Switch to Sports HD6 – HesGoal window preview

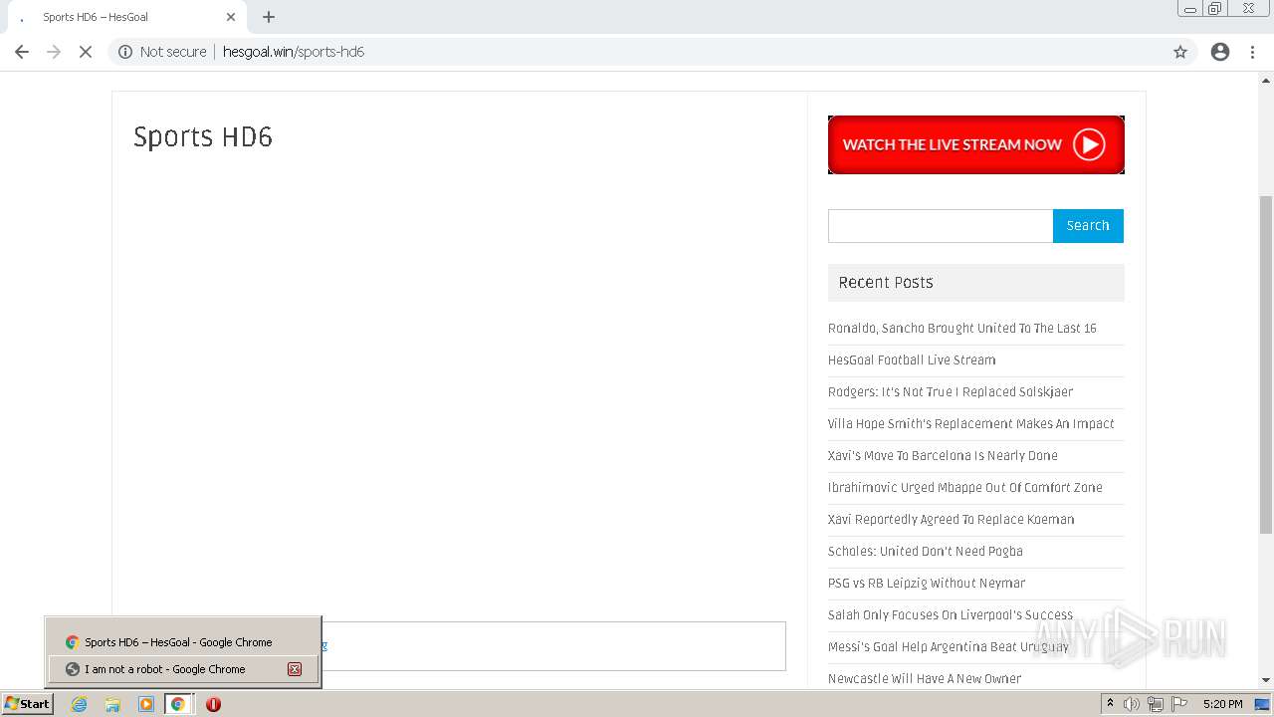tap(183, 642)
